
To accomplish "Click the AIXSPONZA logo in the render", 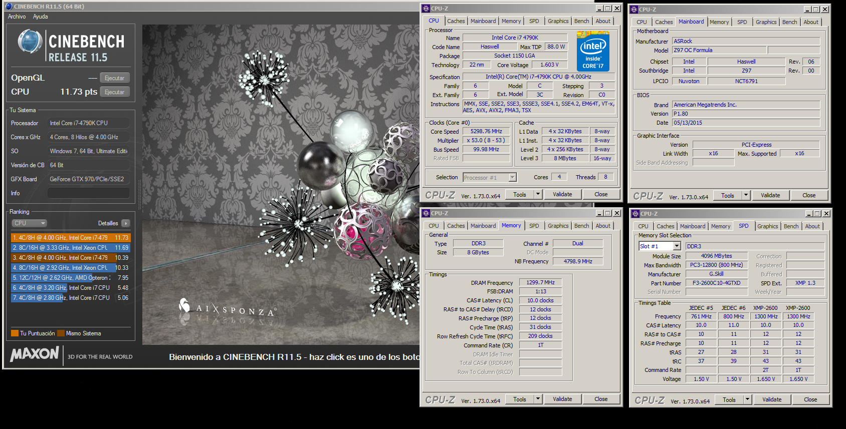I will (x=227, y=308).
